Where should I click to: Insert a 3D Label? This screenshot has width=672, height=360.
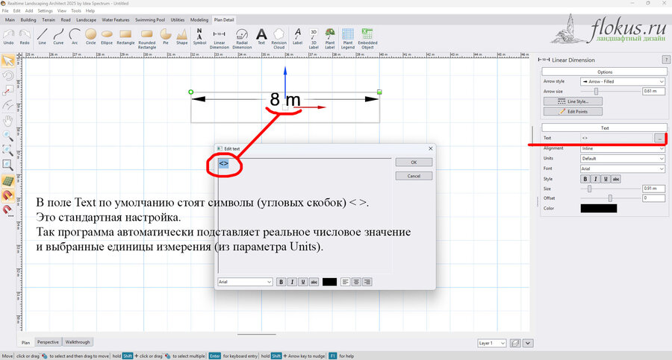[x=314, y=39]
